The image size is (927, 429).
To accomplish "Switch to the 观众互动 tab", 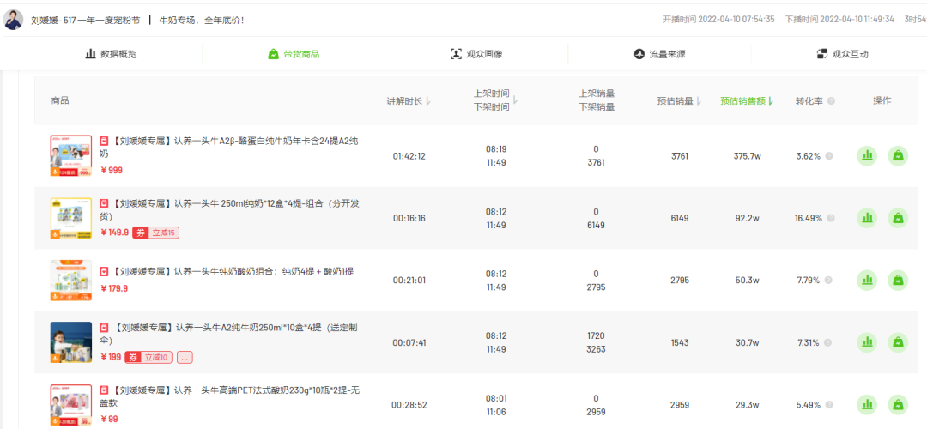I will 842,54.
